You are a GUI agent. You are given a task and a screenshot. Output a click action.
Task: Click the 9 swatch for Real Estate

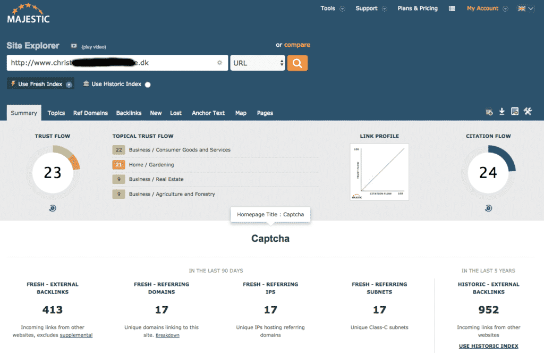118,179
